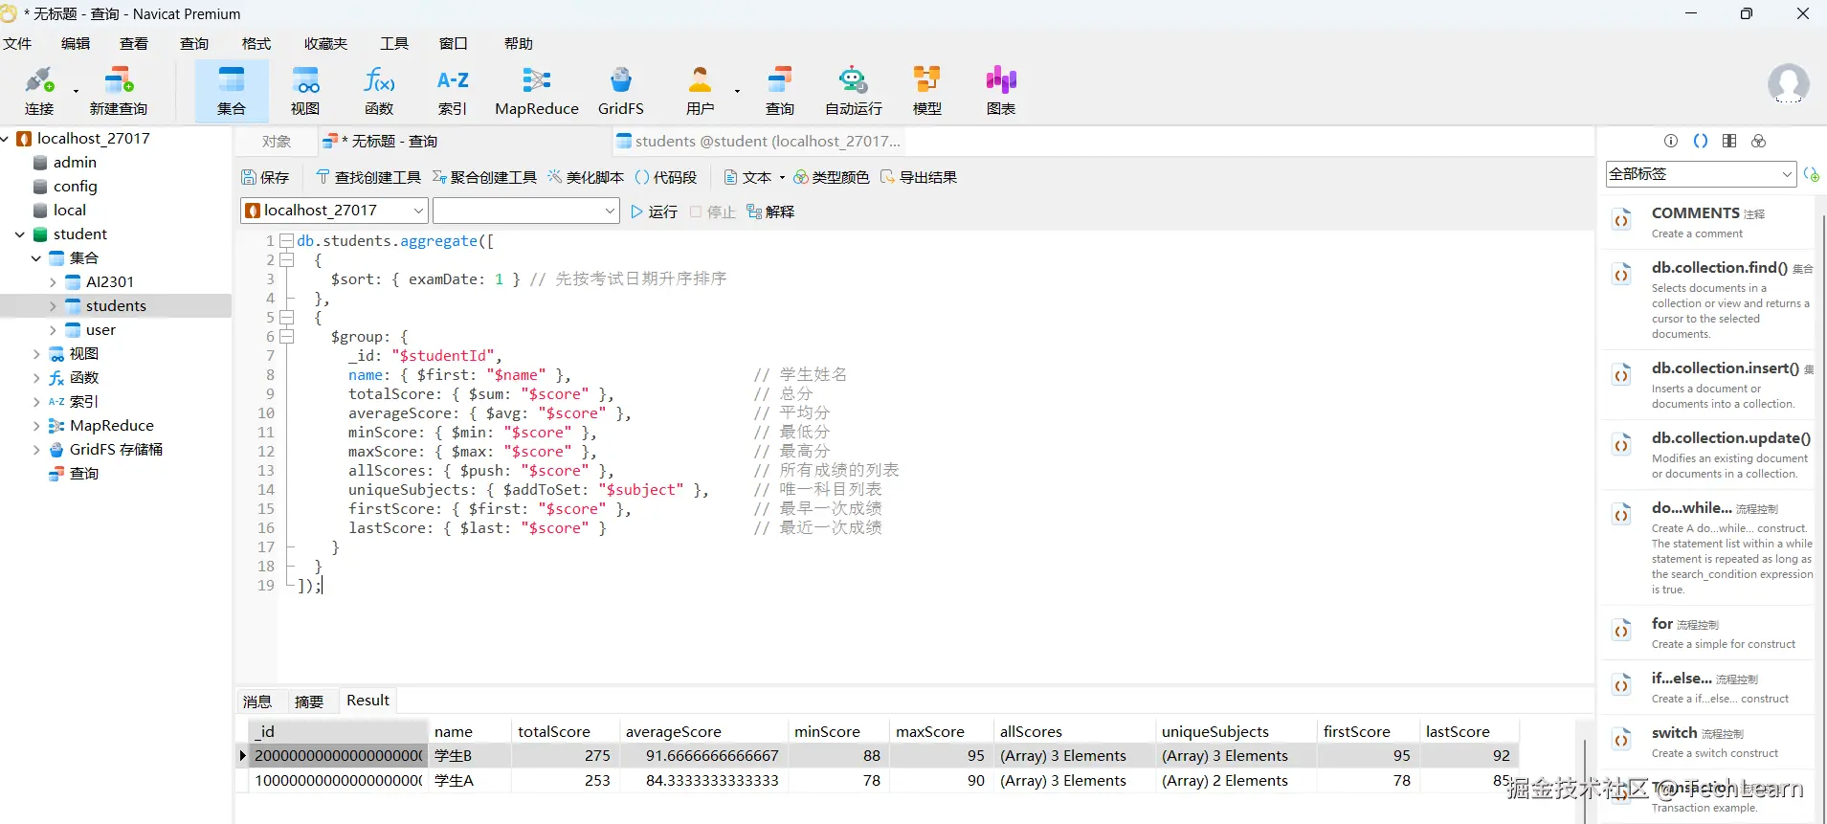Click the code snippet brackets icon in right panel
1827x824 pixels.
[x=1701, y=141]
